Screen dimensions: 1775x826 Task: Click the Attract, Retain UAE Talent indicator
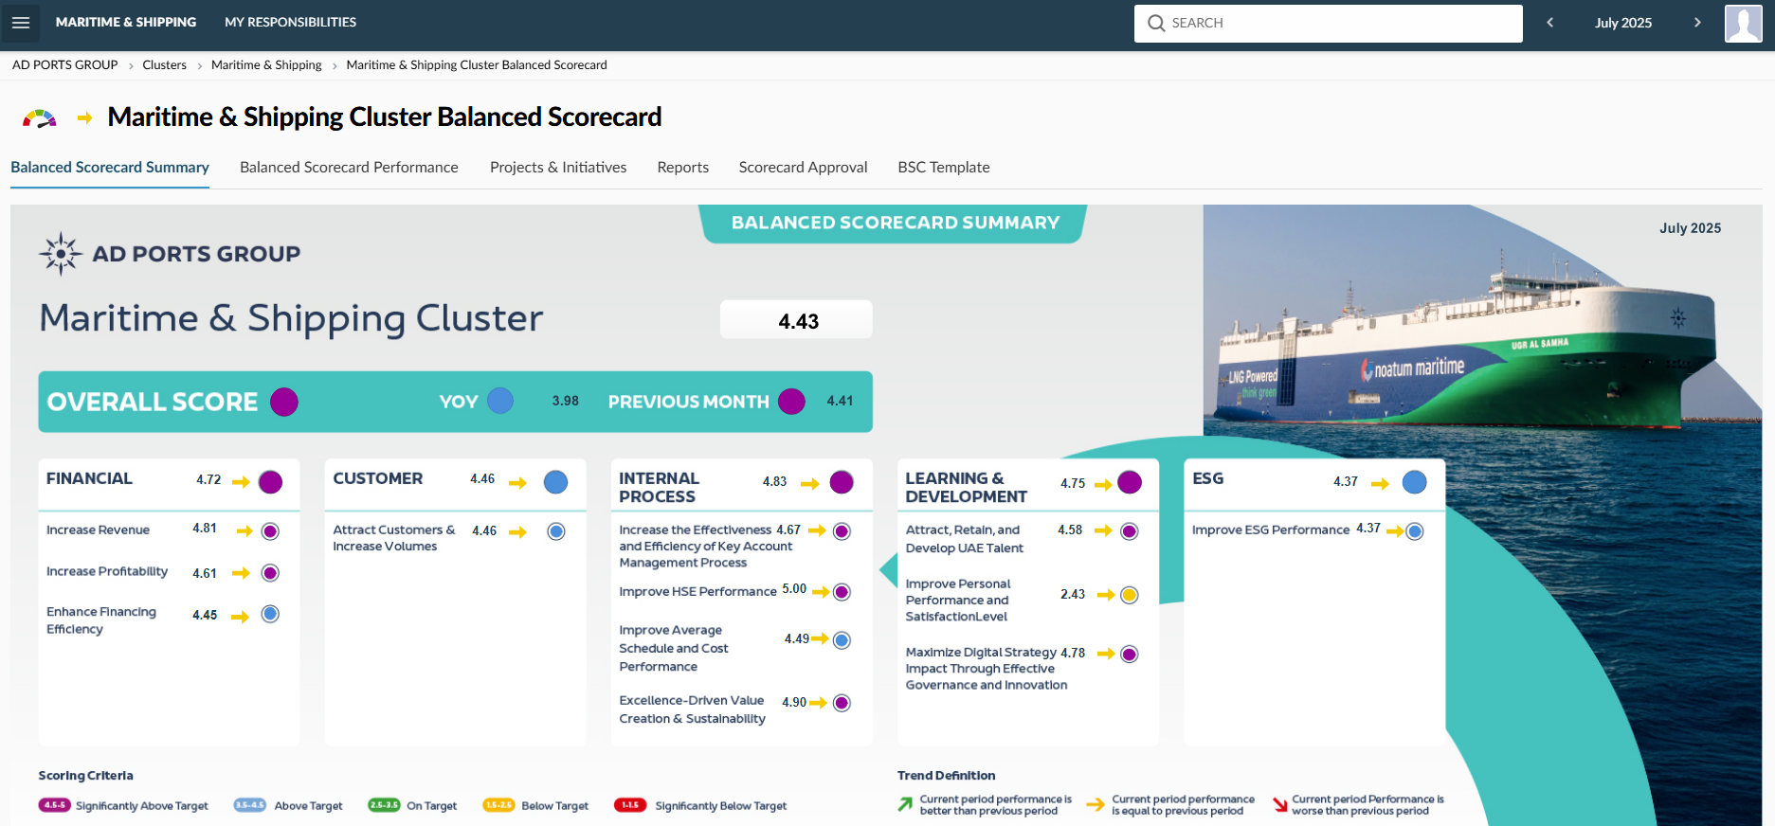click(x=1129, y=531)
